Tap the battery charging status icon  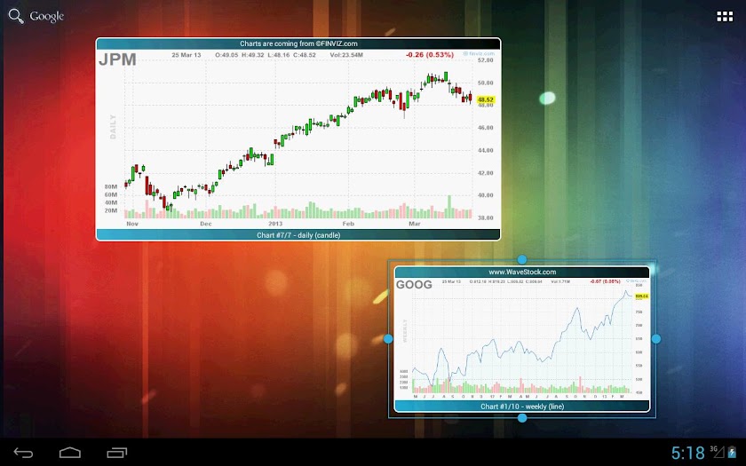coord(732,452)
